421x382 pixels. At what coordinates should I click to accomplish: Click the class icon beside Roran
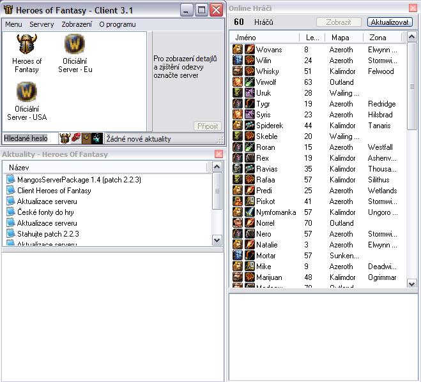(250, 147)
